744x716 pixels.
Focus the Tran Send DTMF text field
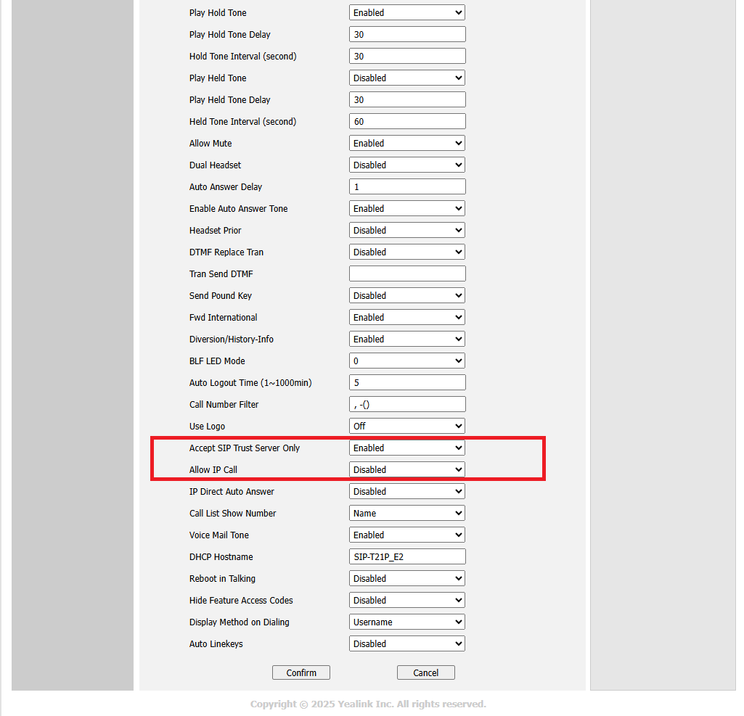pyautogui.click(x=406, y=273)
